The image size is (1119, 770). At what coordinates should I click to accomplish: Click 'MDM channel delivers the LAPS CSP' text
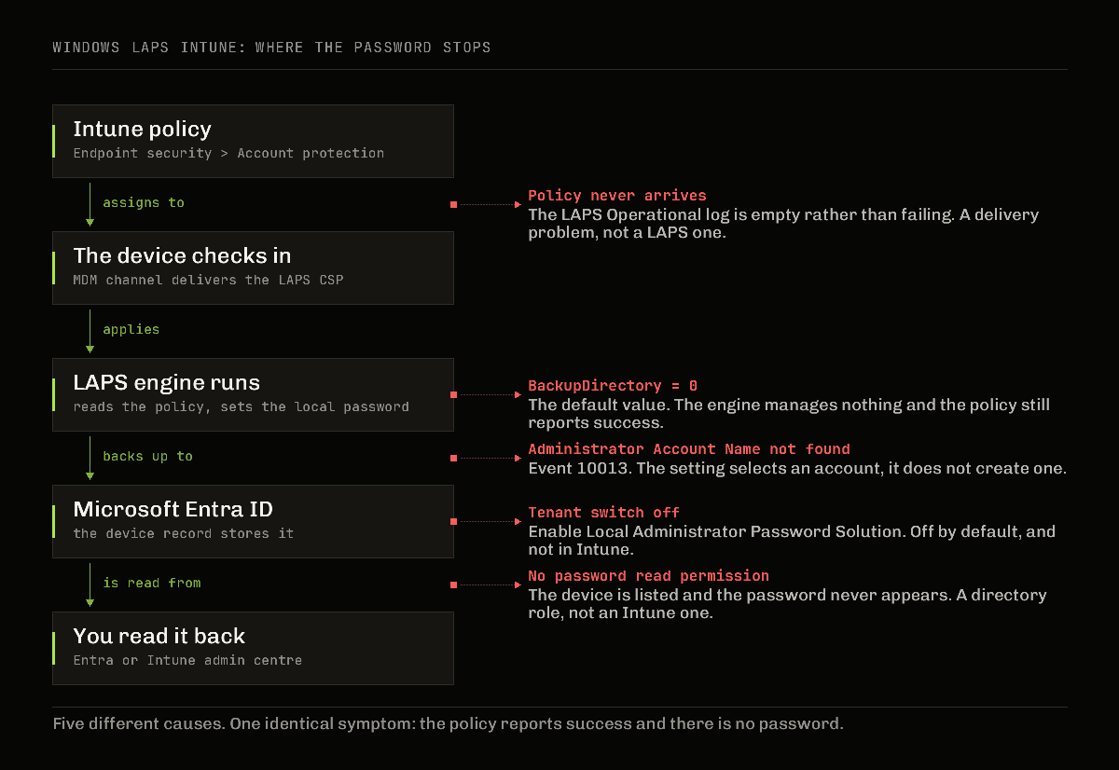click(208, 280)
